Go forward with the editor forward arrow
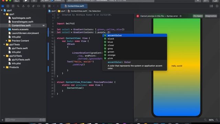The image size is (220, 124). [57, 6]
